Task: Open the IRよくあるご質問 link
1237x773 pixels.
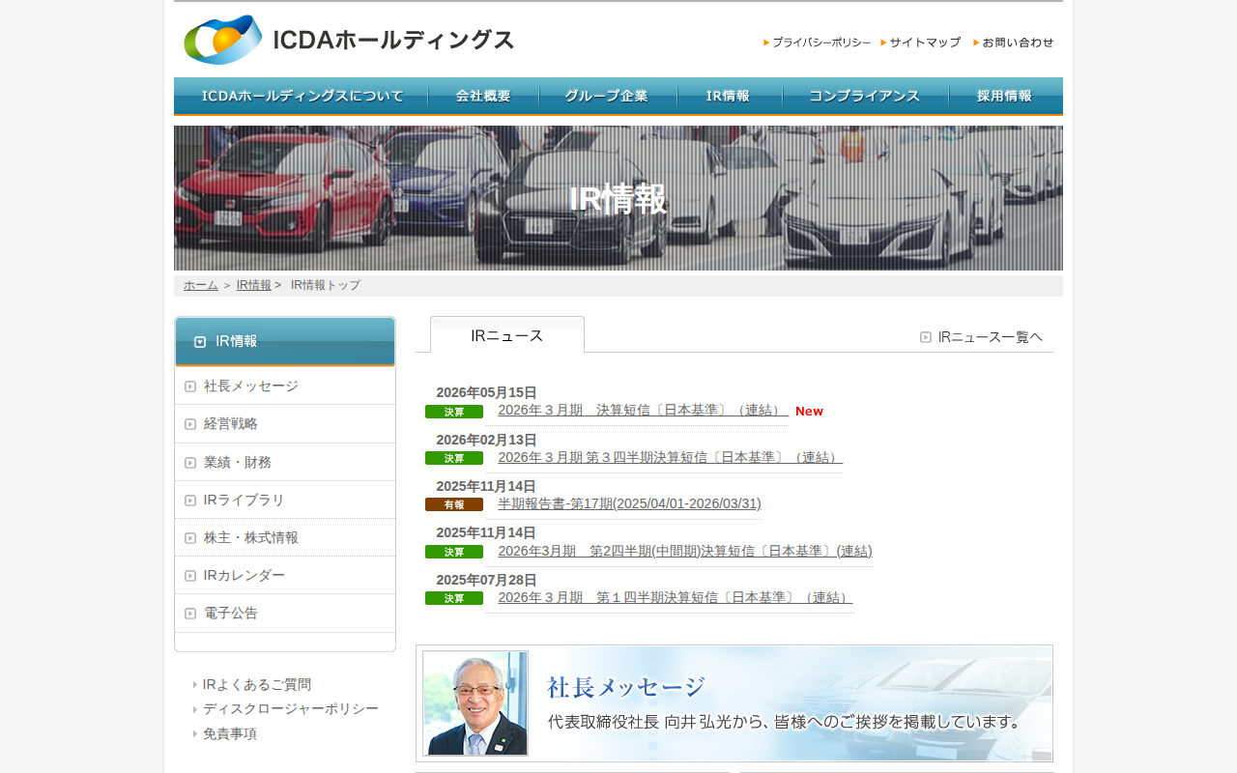Action: (257, 684)
